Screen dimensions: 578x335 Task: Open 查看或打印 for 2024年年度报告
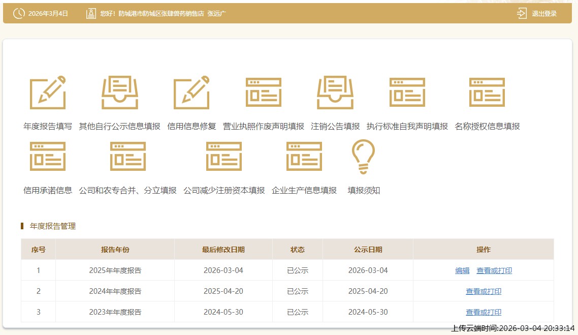484,291
